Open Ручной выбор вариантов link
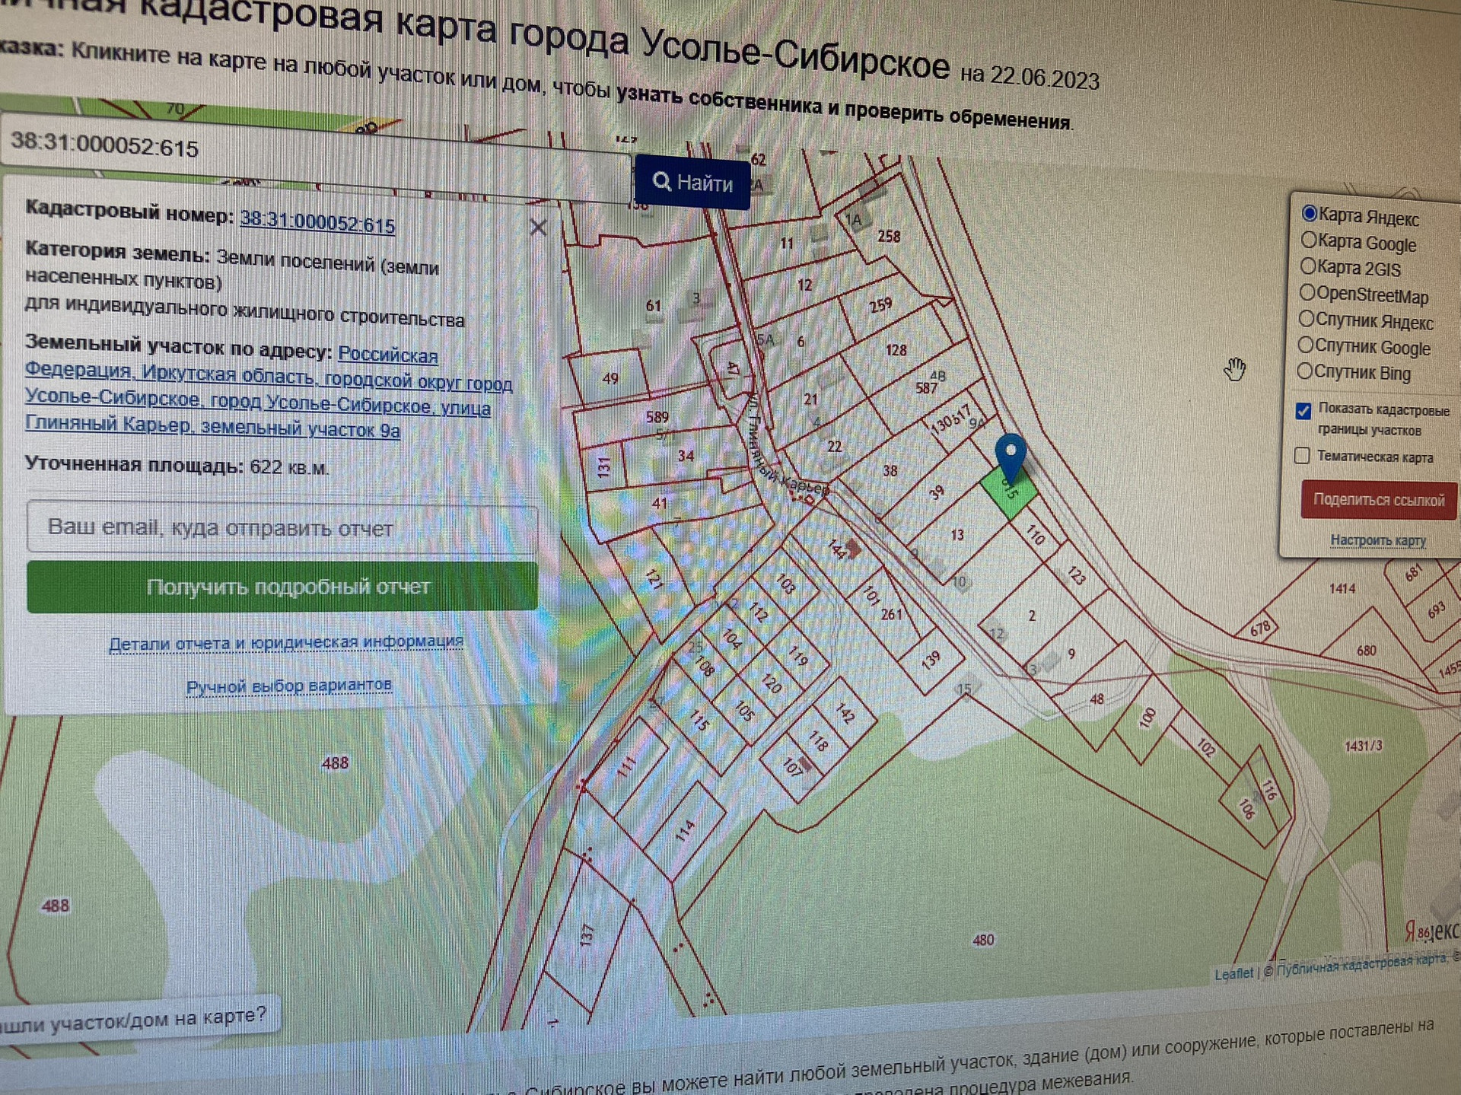 pyautogui.click(x=288, y=686)
